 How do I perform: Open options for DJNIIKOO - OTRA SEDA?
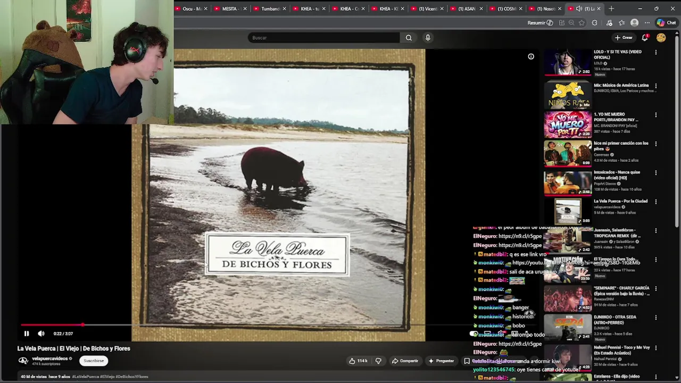pos(655,318)
